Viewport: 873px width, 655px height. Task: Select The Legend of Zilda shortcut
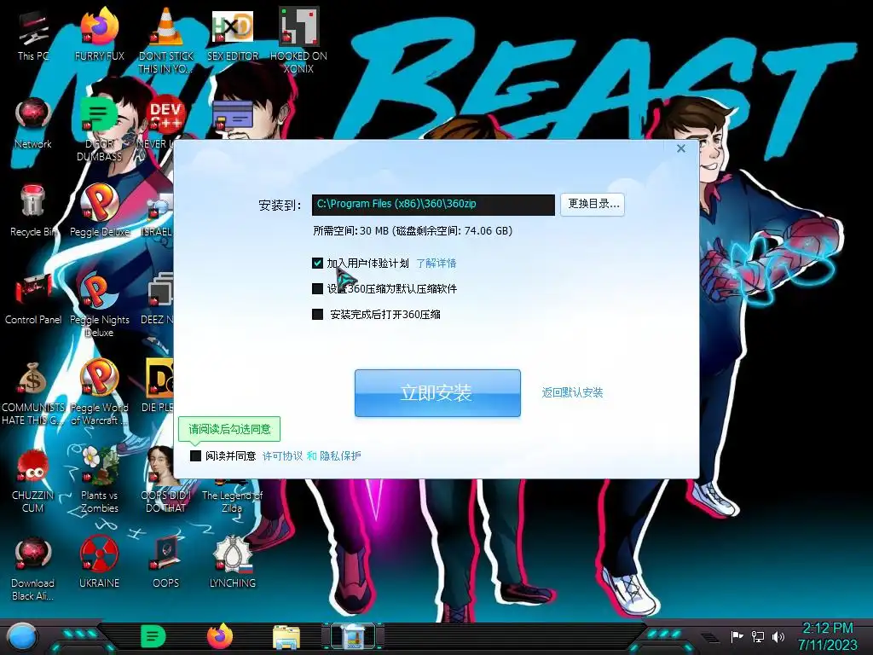click(232, 498)
